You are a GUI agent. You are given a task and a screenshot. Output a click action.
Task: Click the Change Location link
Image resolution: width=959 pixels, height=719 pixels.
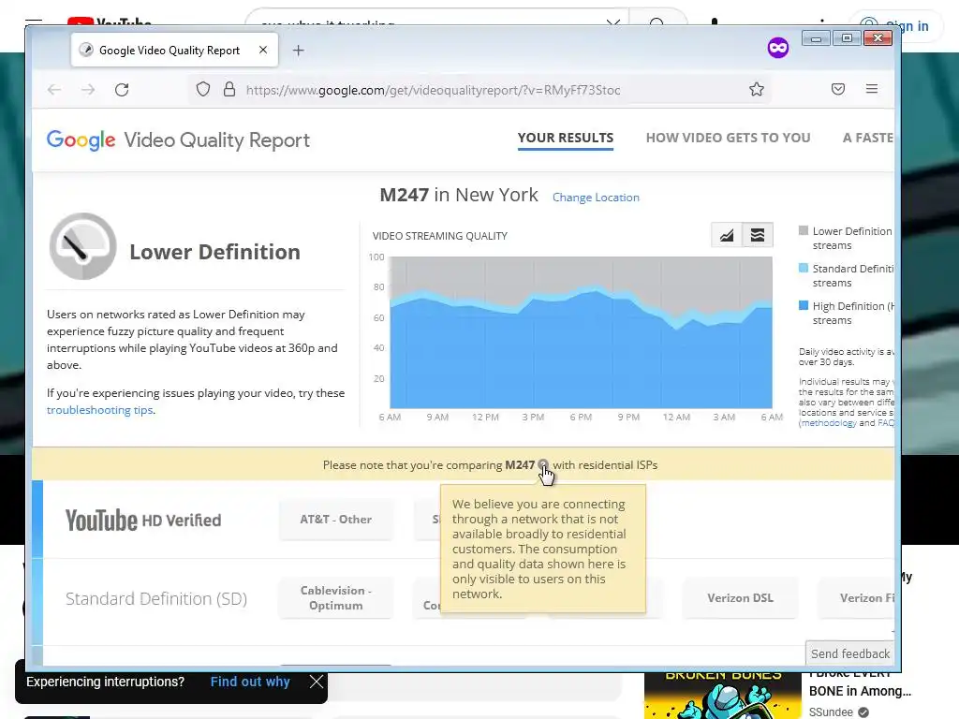pos(596,198)
